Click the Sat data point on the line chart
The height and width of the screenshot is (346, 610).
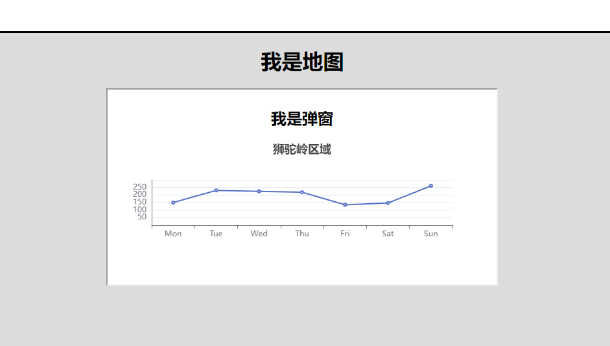tap(388, 203)
